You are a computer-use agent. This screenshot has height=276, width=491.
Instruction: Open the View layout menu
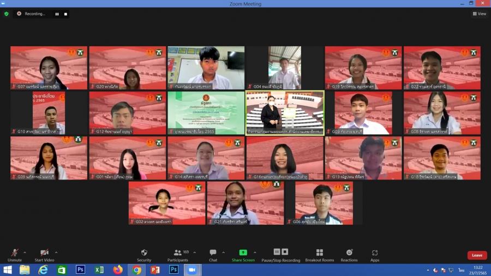pyautogui.click(x=479, y=14)
